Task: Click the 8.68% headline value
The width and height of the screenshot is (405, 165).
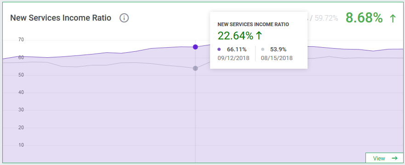Action: tap(364, 18)
